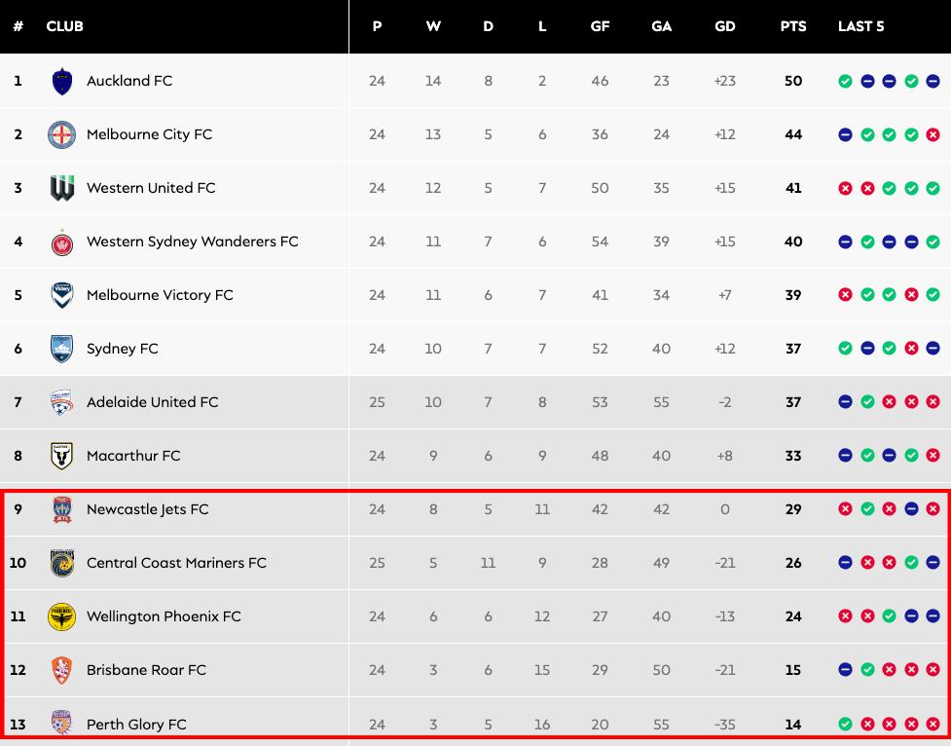Click the Wellington Phoenix FC logo
Image resolution: width=951 pixels, height=746 pixels.
[x=62, y=616]
